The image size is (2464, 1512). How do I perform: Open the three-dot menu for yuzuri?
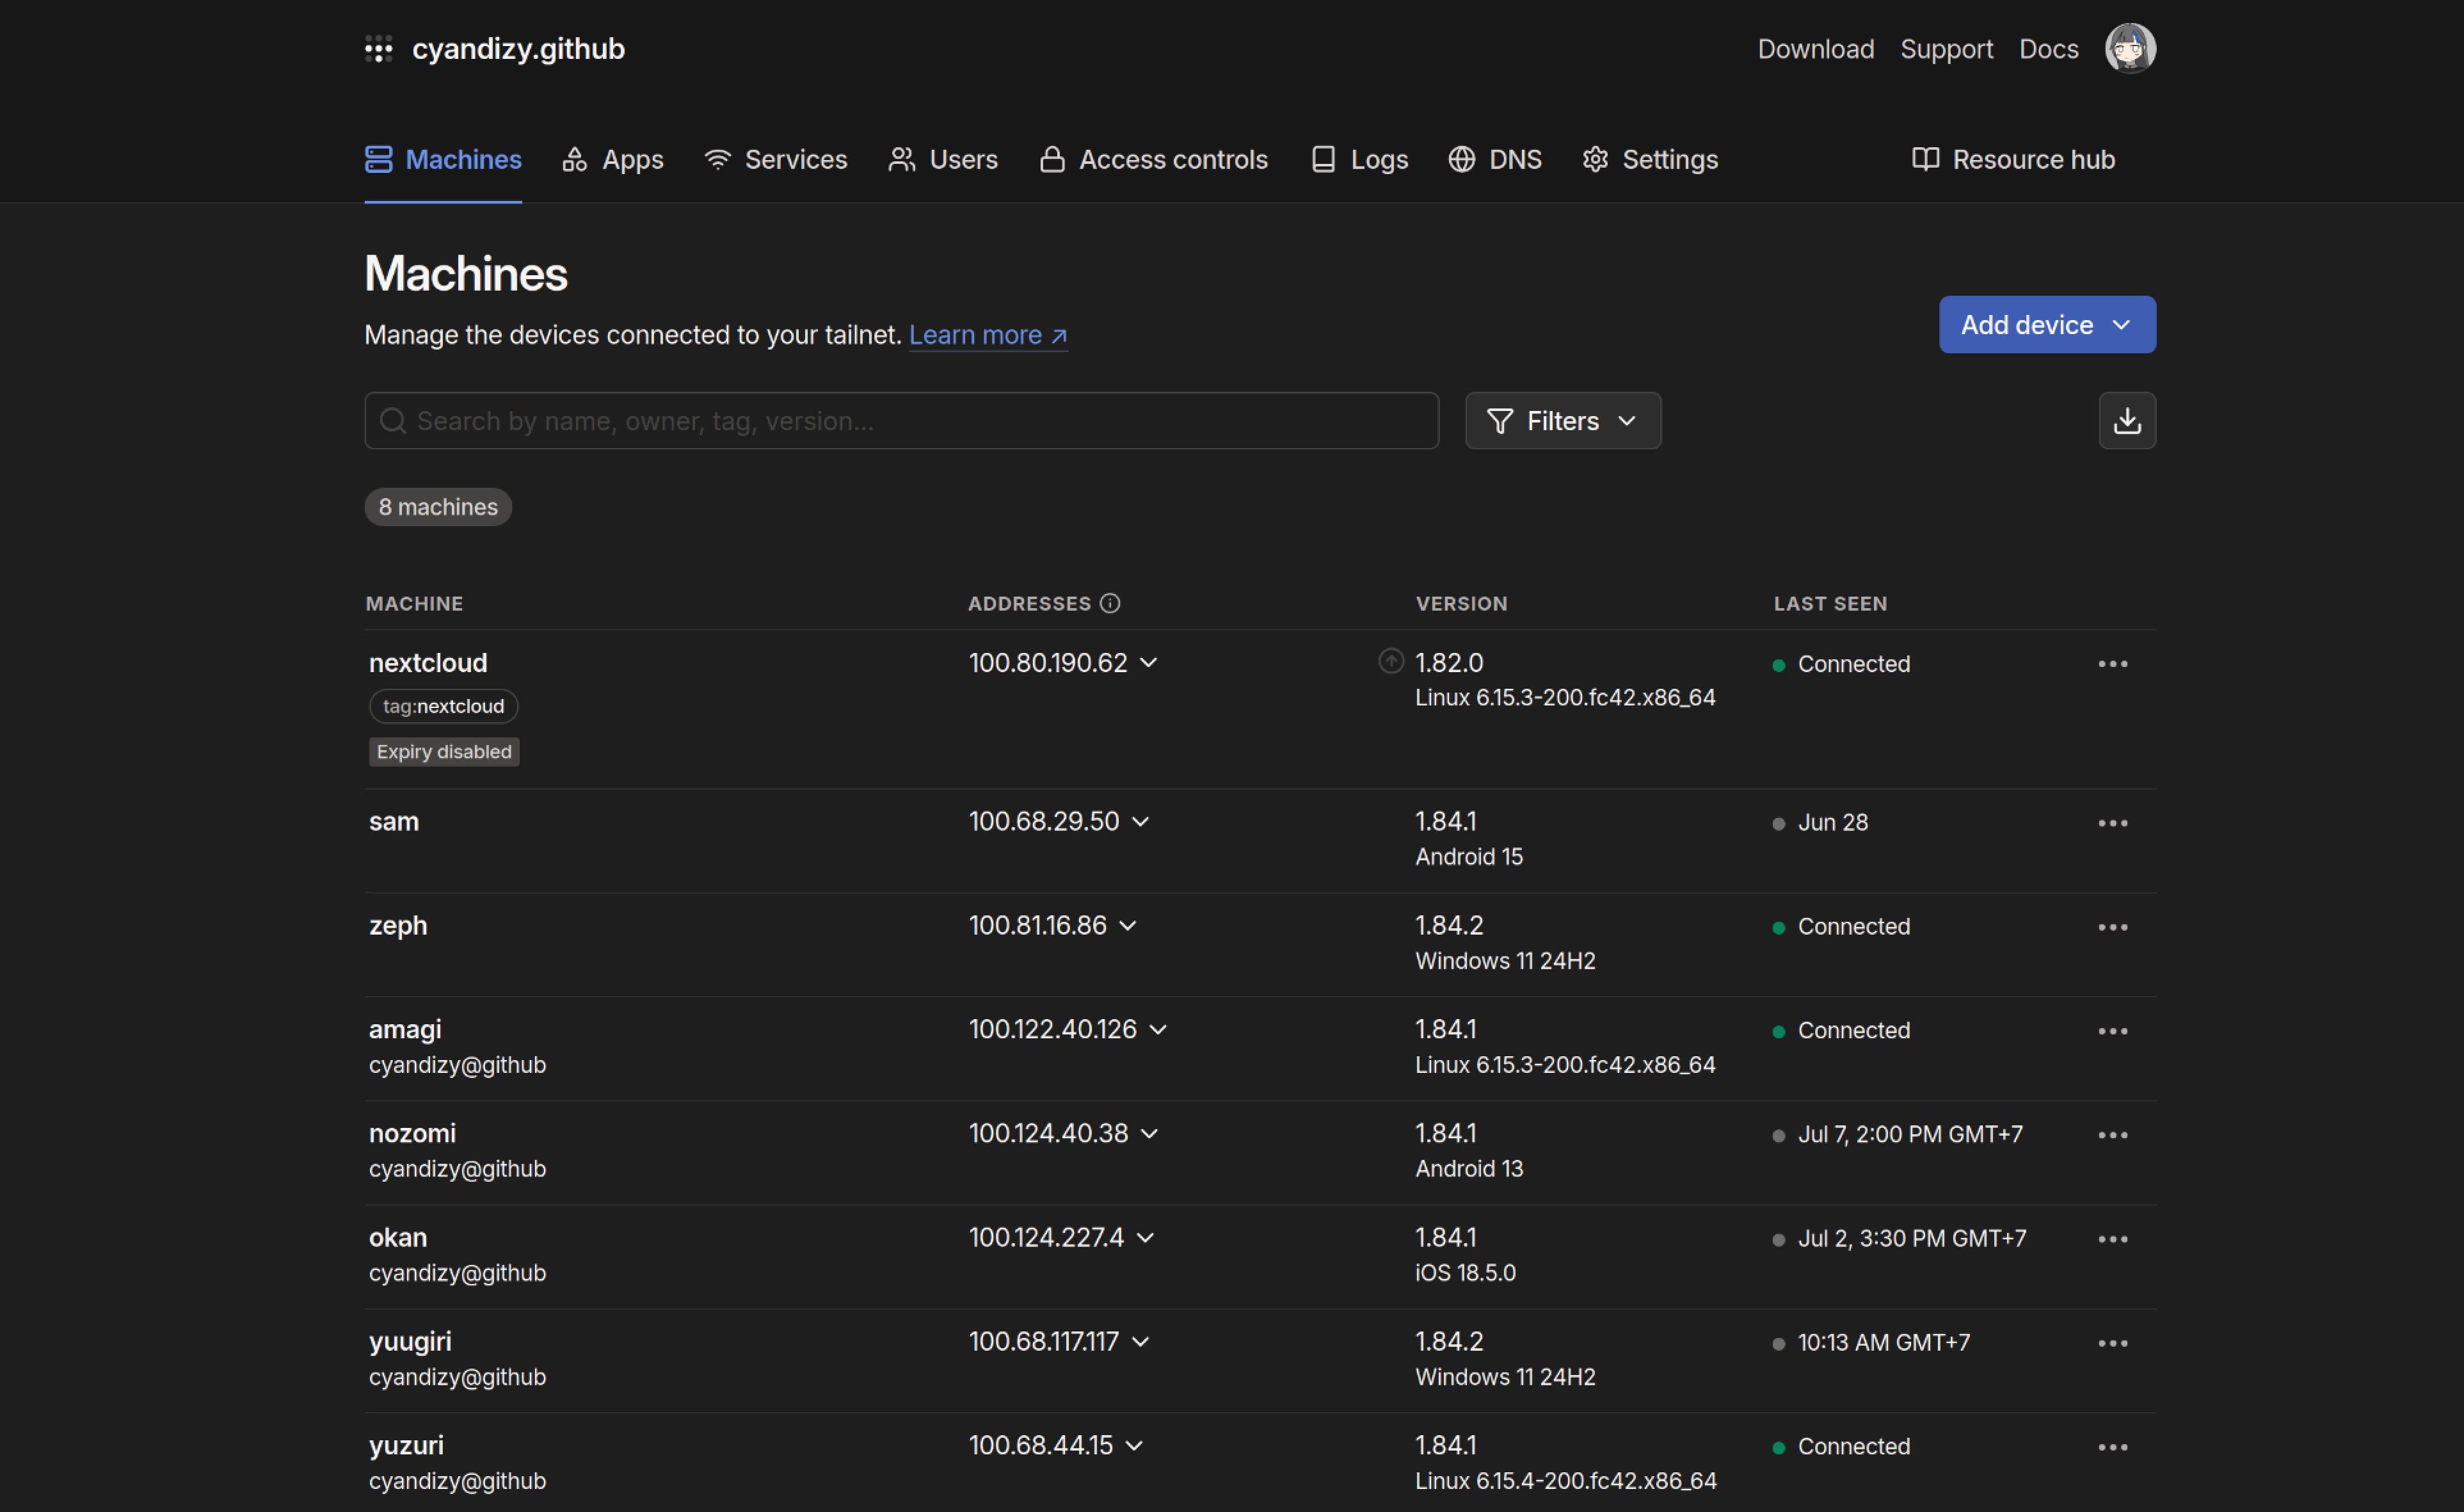tap(2112, 1447)
